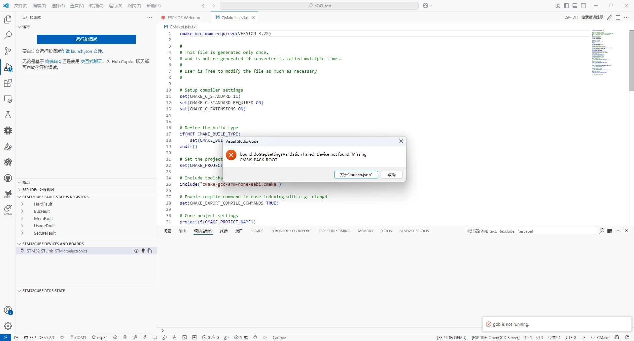This screenshot has height=341, width=634.
Task: Split the editor to the right
Action: (x=618, y=18)
